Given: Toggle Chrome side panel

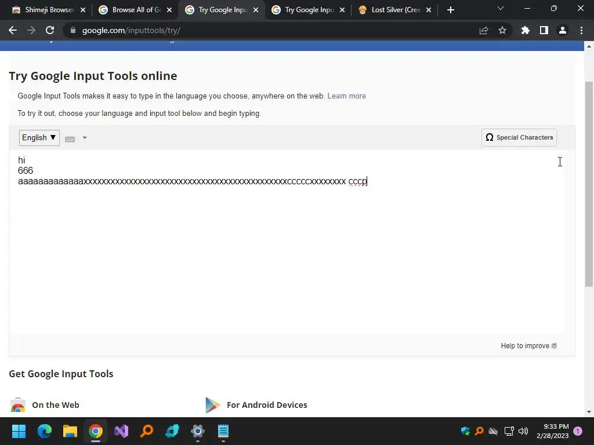Looking at the screenshot, I should 544,30.
